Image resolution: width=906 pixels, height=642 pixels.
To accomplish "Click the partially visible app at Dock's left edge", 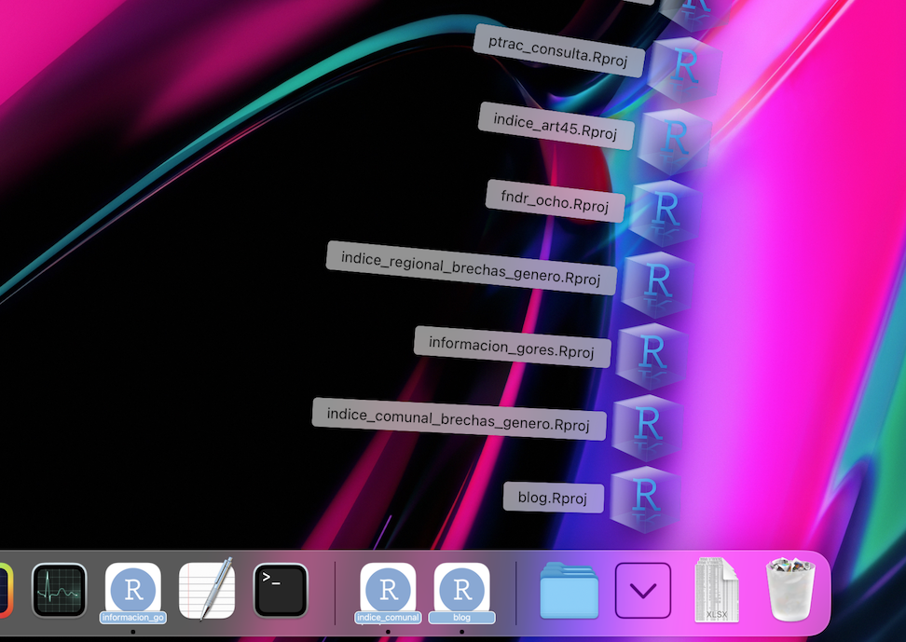I will (6, 590).
